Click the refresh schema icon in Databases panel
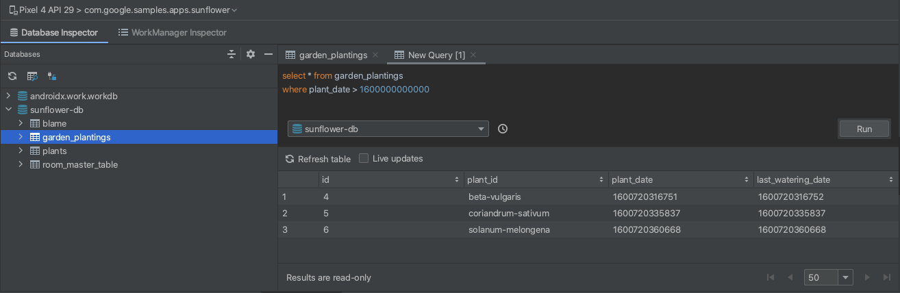900x293 pixels. 12,76
